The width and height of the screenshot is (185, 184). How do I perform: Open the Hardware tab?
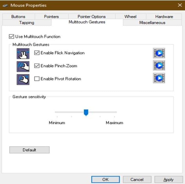164,17
